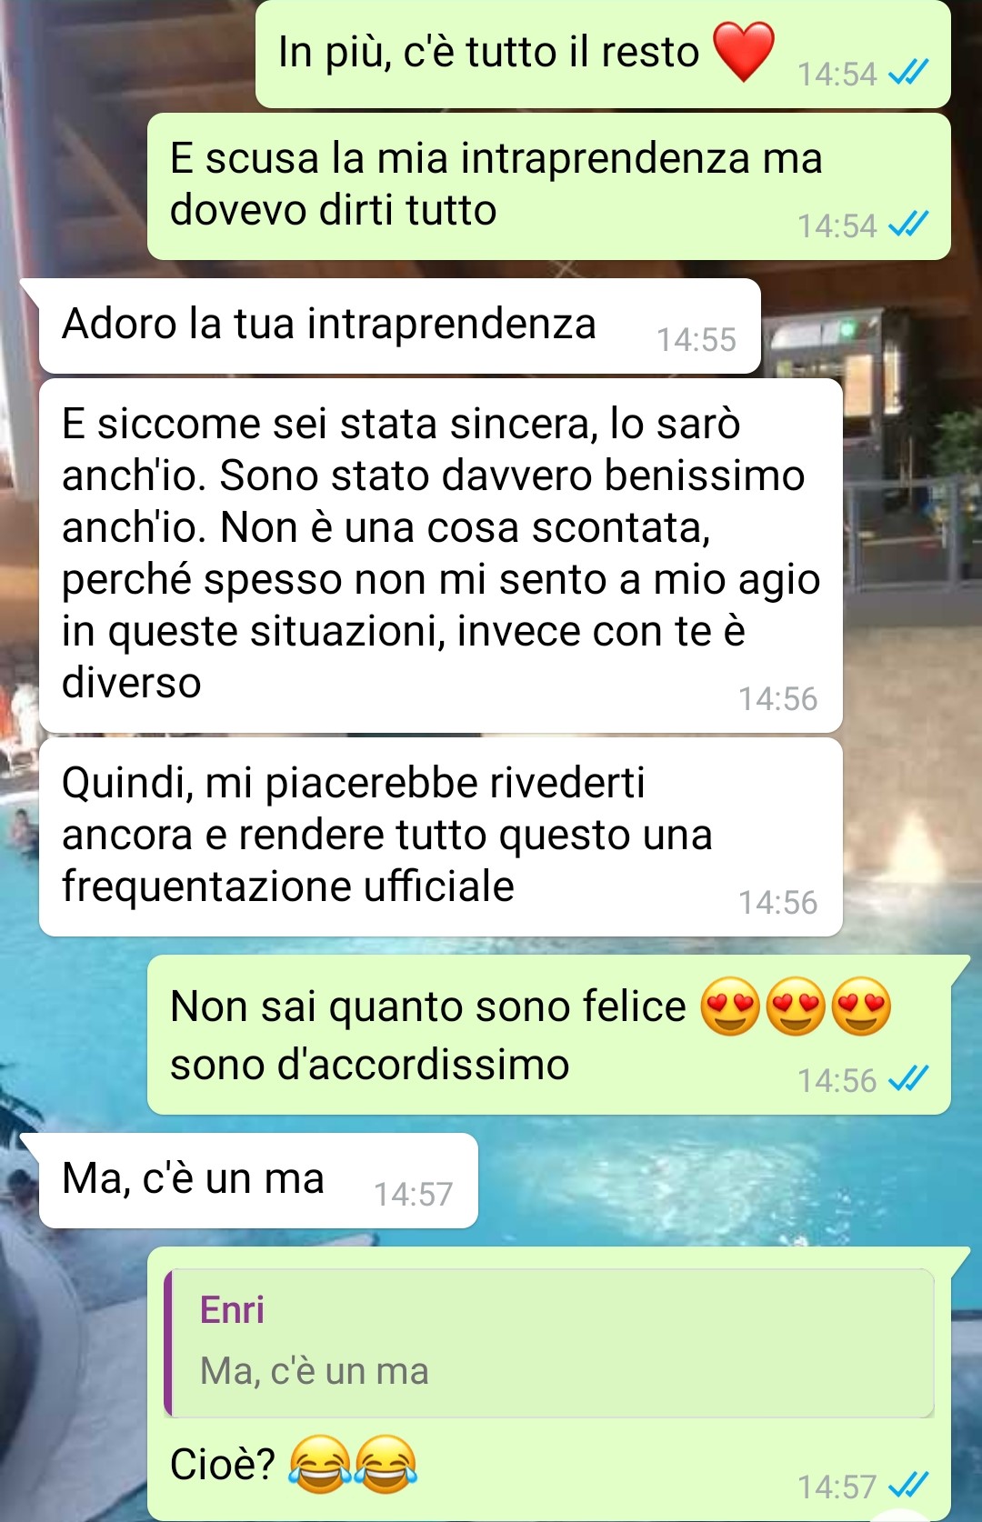This screenshot has width=982, height=1522.
Task: Tap blue ticks on 'sono d'accordissimo' message
Action: [x=908, y=1079]
